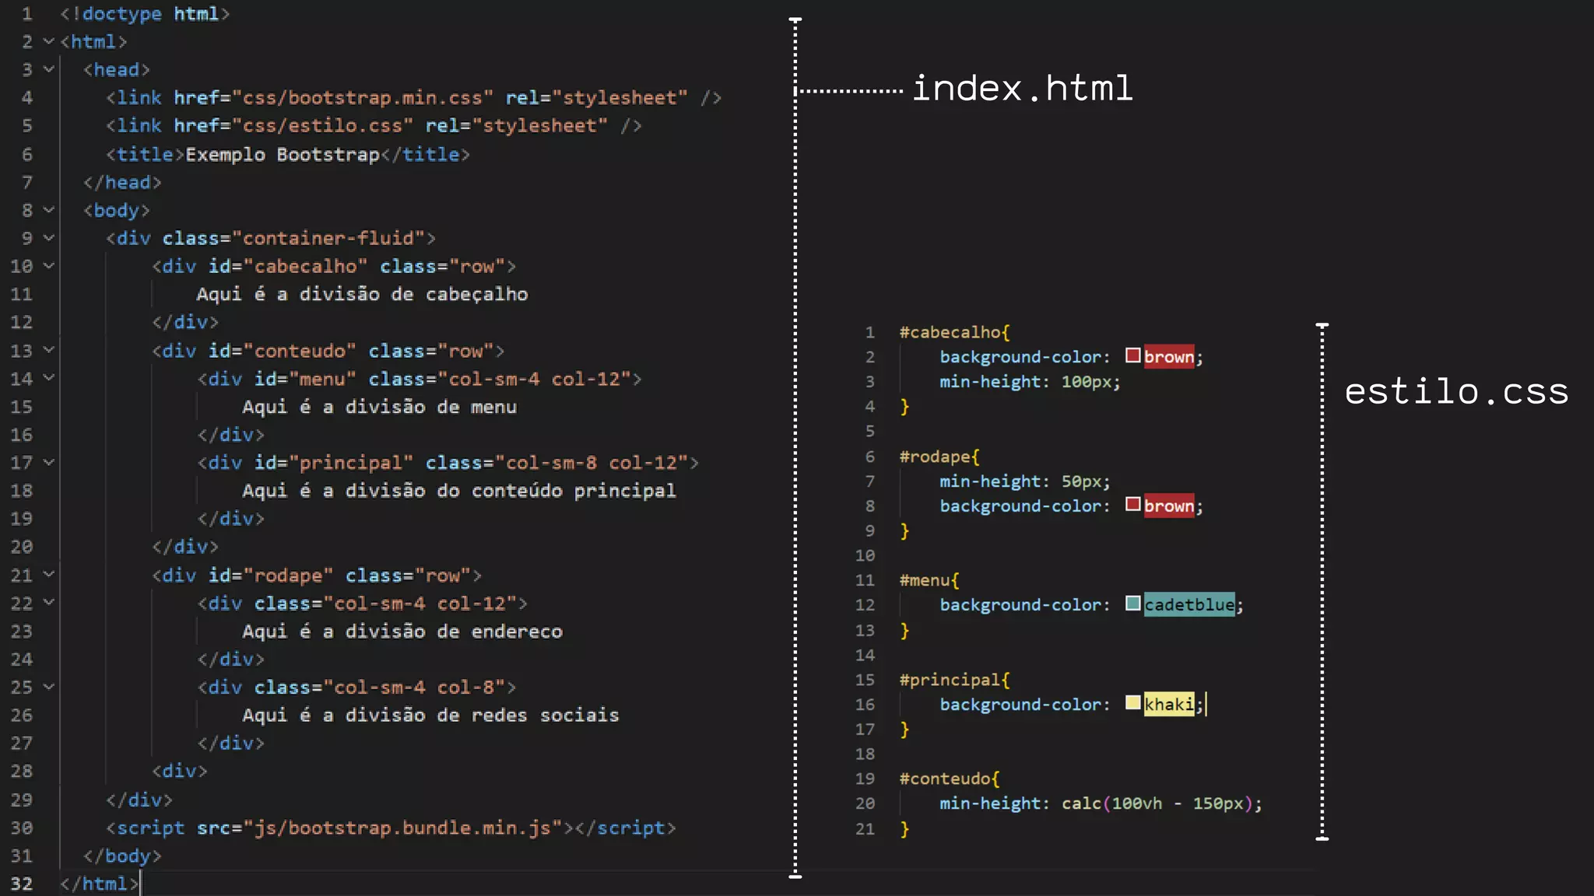Click the css/bootstrap.min.css href value

tap(363, 98)
